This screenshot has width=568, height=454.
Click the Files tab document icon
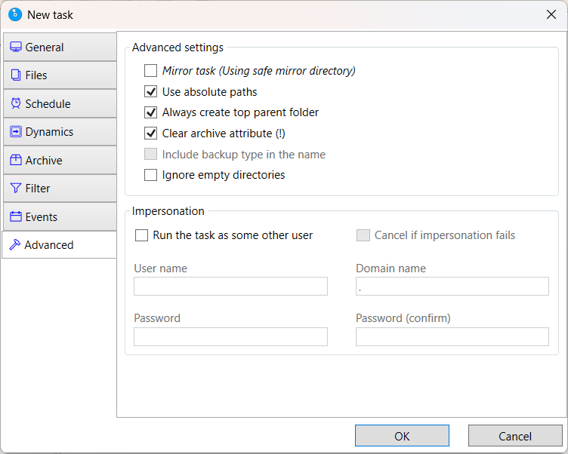pos(16,75)
